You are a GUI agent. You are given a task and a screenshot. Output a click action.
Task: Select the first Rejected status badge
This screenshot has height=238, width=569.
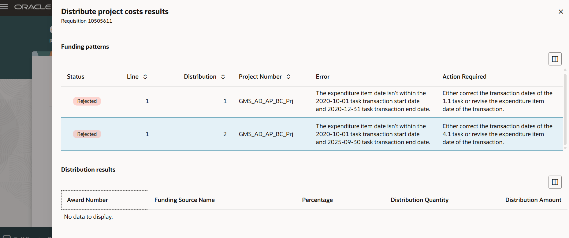(87, 101)
